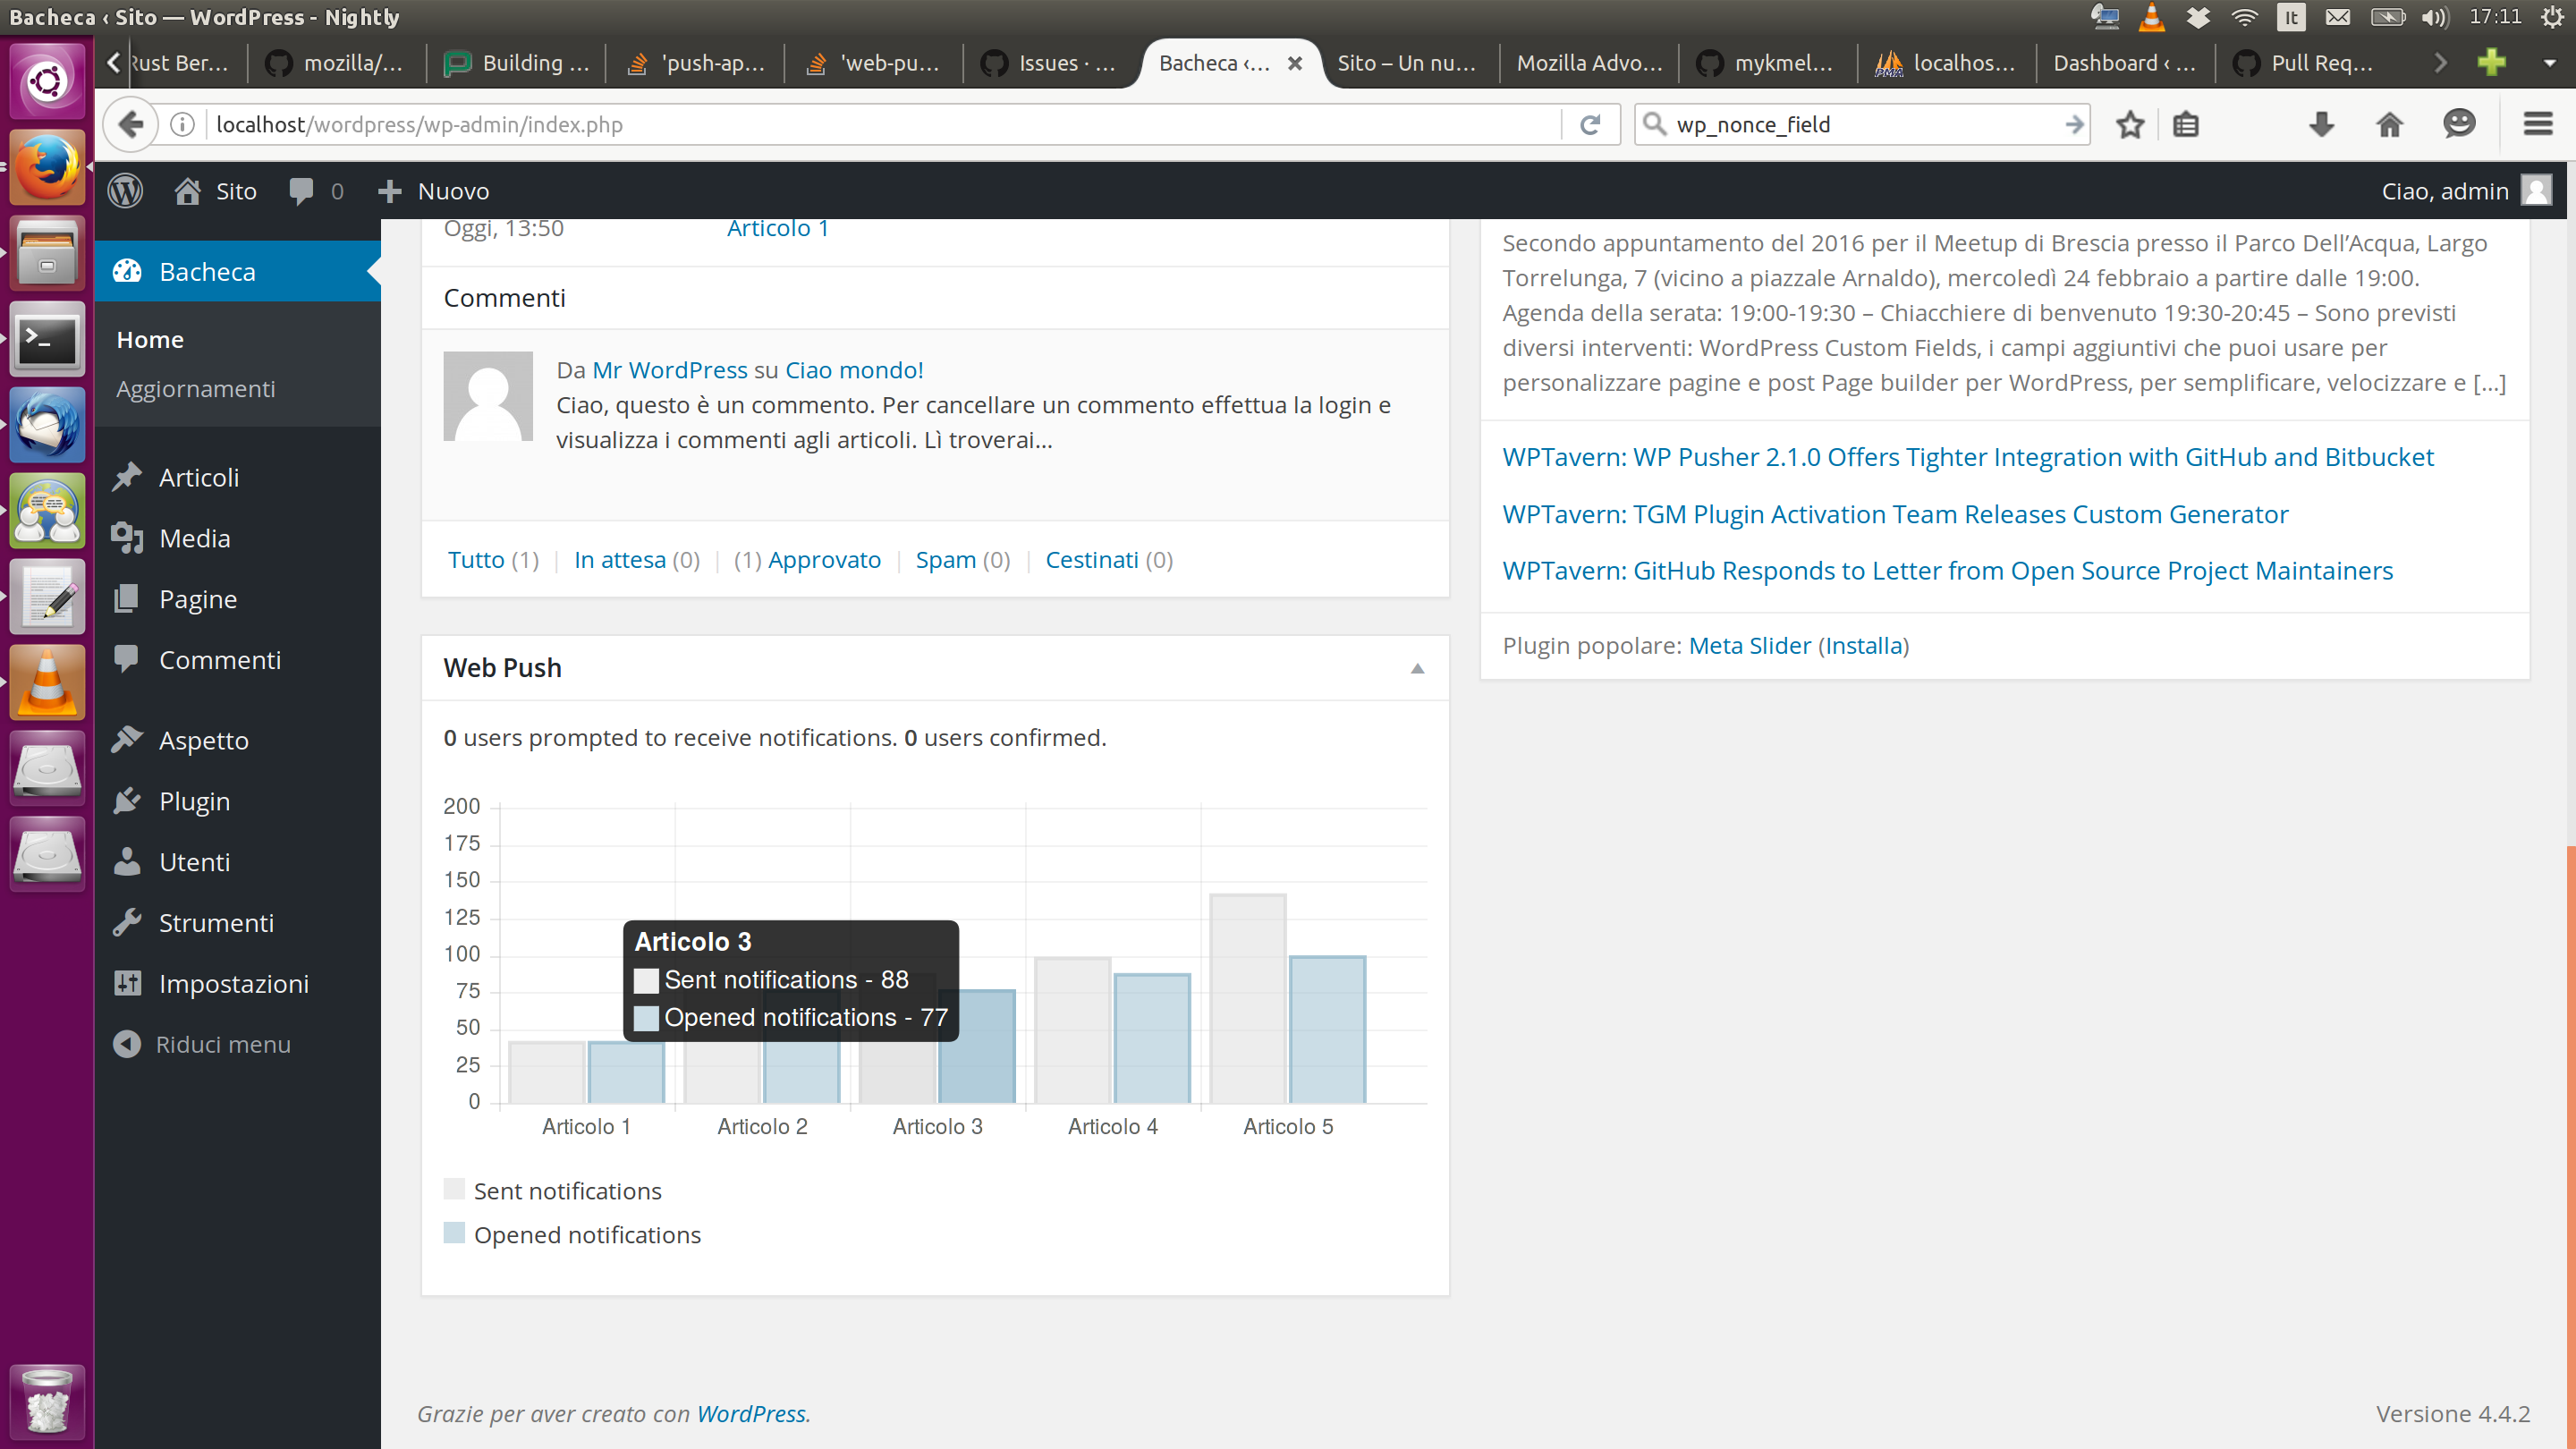Open the Mr WordPress author link
The width and height of the screenshot is (2576, 1449).
point(670,370)
